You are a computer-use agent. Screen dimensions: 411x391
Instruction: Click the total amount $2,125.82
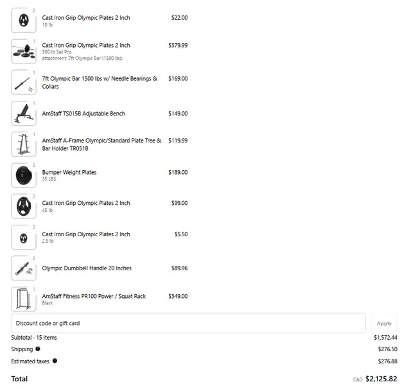(381, 379)
